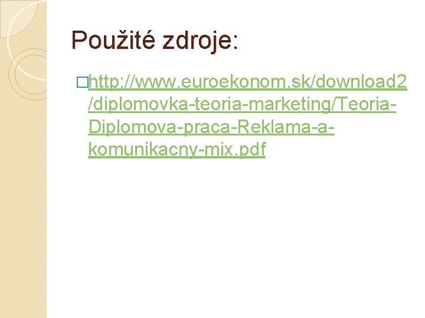Open the euroekonom.sk hyperlink first line
This screenshot has height=318, width=425.
[247, 82]
